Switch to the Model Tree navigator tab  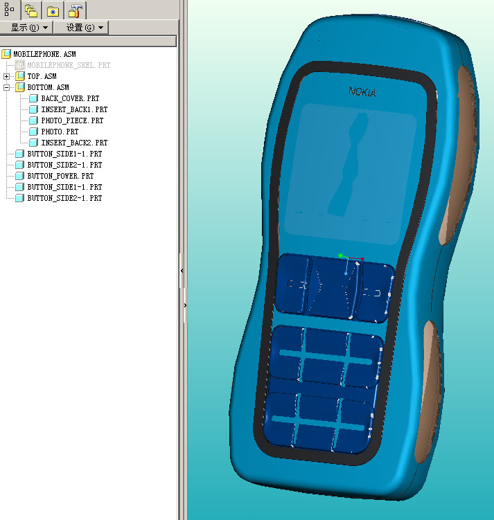[9, 10]
